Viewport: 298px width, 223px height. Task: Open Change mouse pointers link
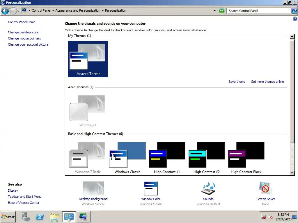pos(24,38)
